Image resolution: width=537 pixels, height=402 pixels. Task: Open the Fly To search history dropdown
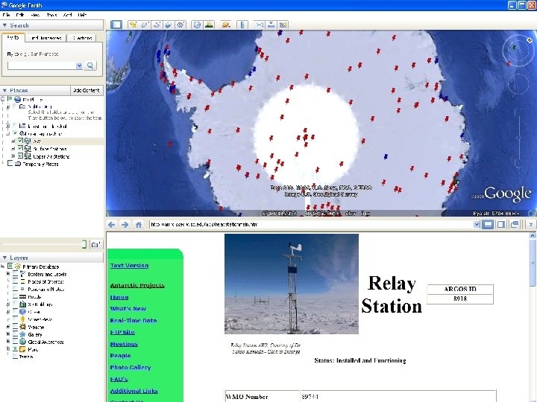[79, 66]
